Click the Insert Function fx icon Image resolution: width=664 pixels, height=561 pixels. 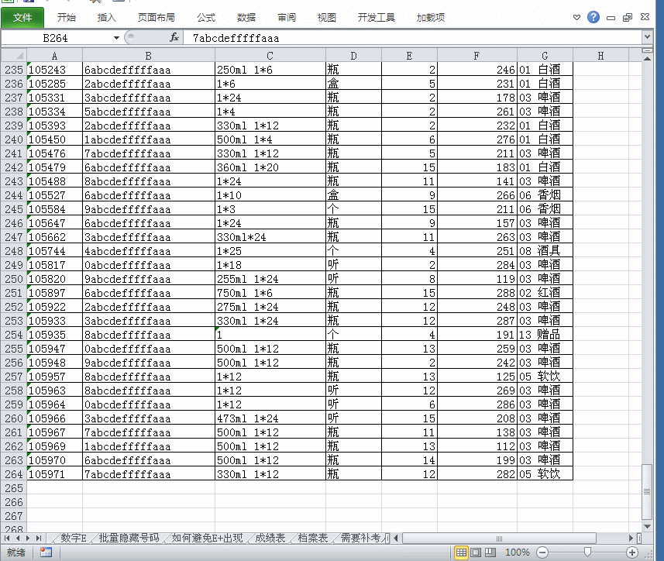pyautogui.click(x=174, y=38)
